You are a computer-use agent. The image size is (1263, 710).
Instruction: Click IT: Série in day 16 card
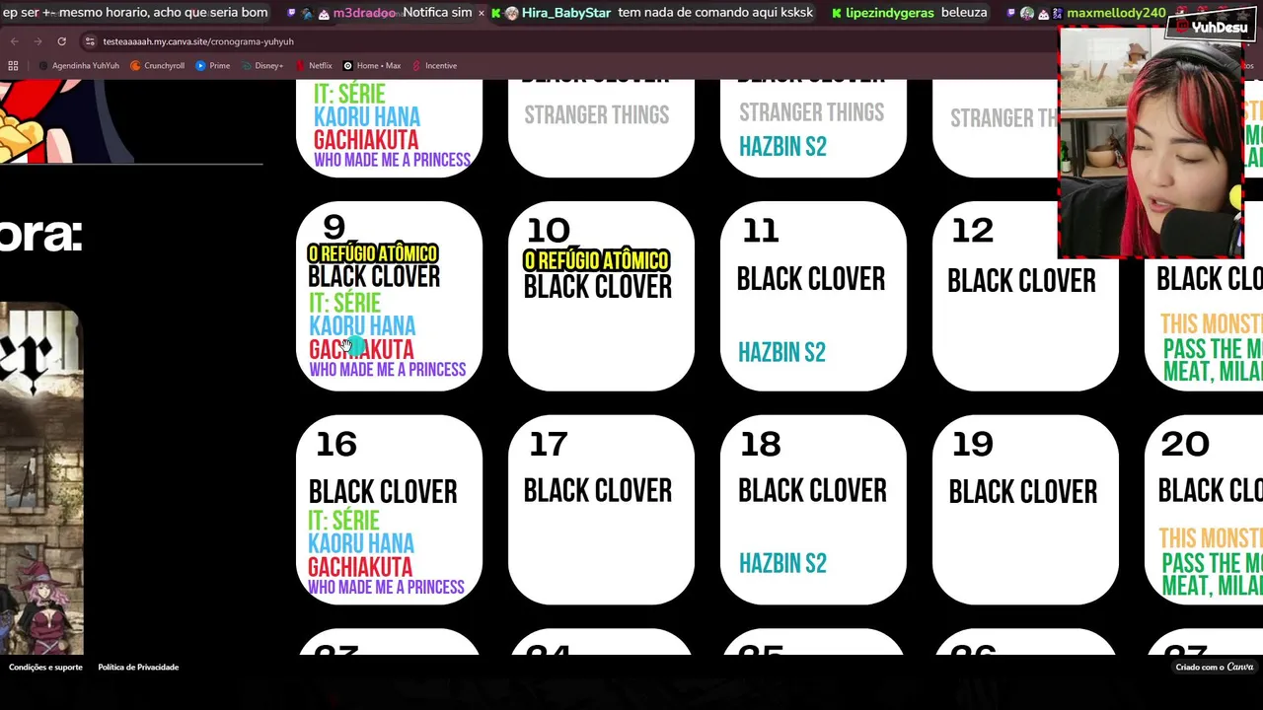(343, 521)
